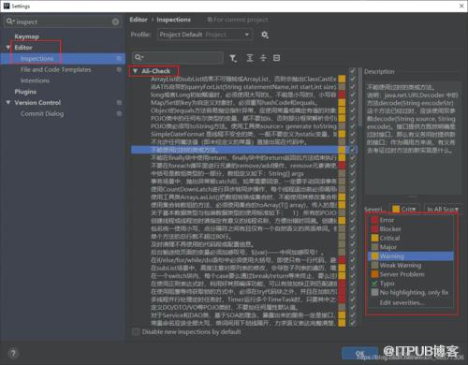The height and width of the screenshot is (365, 468).
Task: Toggle checkbox for Timer TimeTask inspection
Action: pos(353,299)
